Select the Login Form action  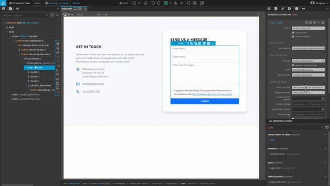pos(275,168)
